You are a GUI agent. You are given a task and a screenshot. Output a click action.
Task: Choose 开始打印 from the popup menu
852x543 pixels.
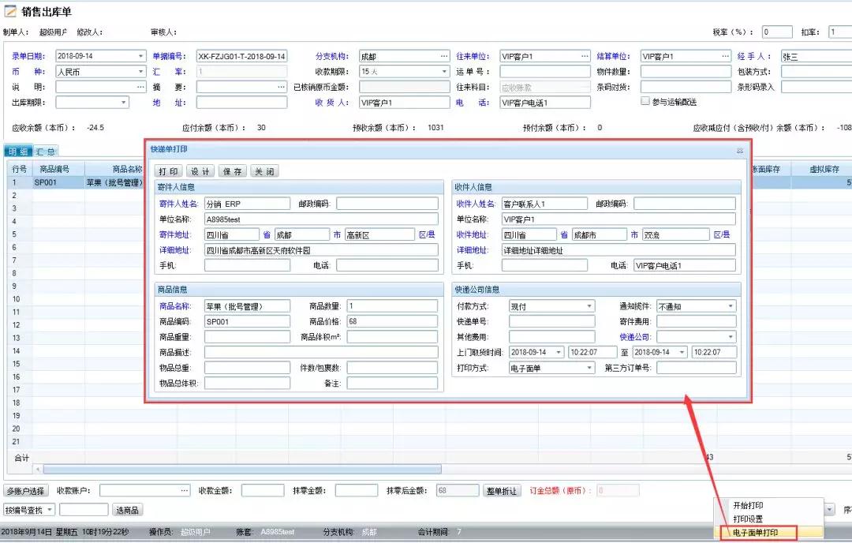click(x=748, y=505)
